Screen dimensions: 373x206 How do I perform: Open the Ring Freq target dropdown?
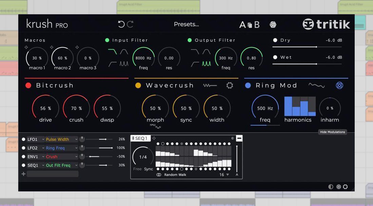pos(62,148)
